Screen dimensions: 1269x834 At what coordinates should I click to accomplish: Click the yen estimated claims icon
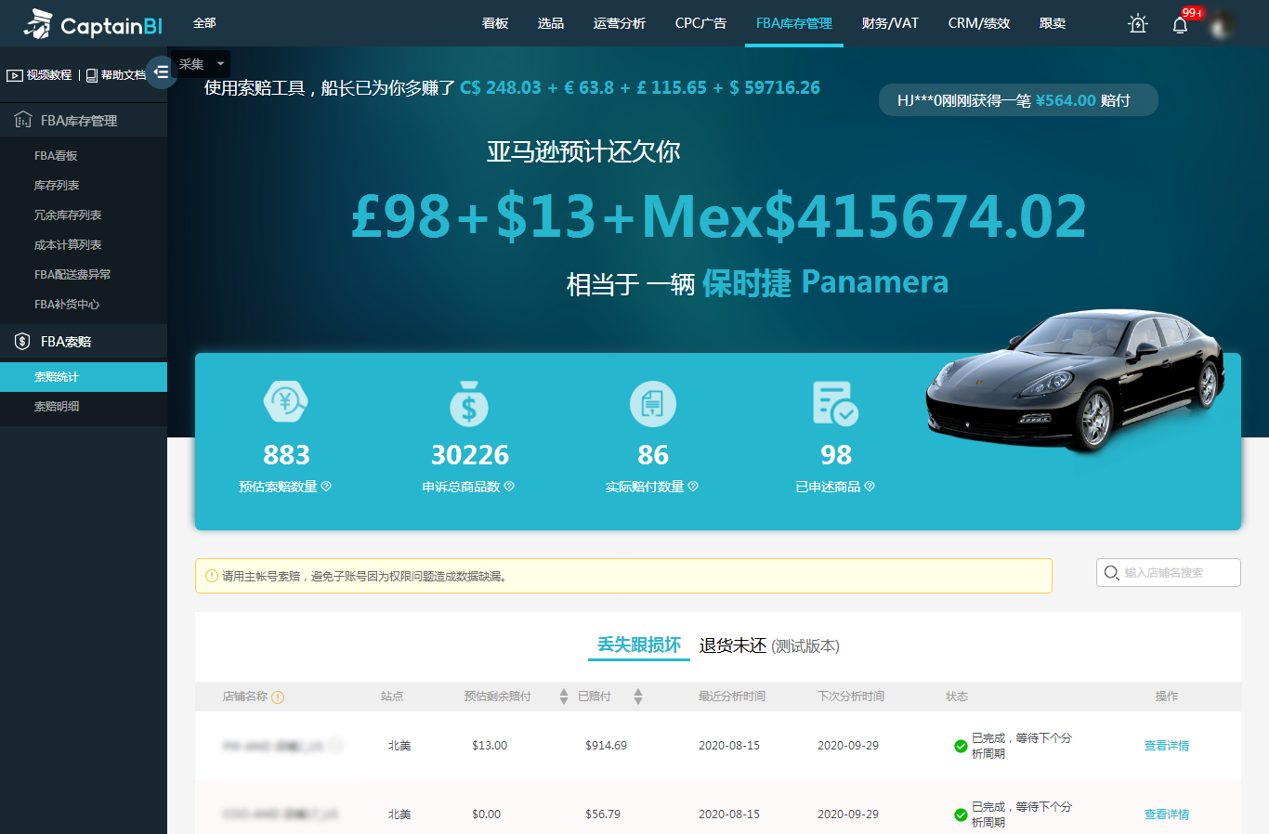(x=285, y=402)
